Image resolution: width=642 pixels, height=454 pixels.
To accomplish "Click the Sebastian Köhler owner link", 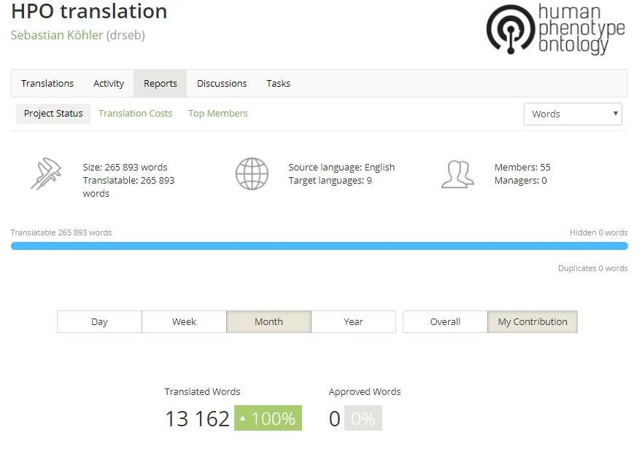I will 57,35.
